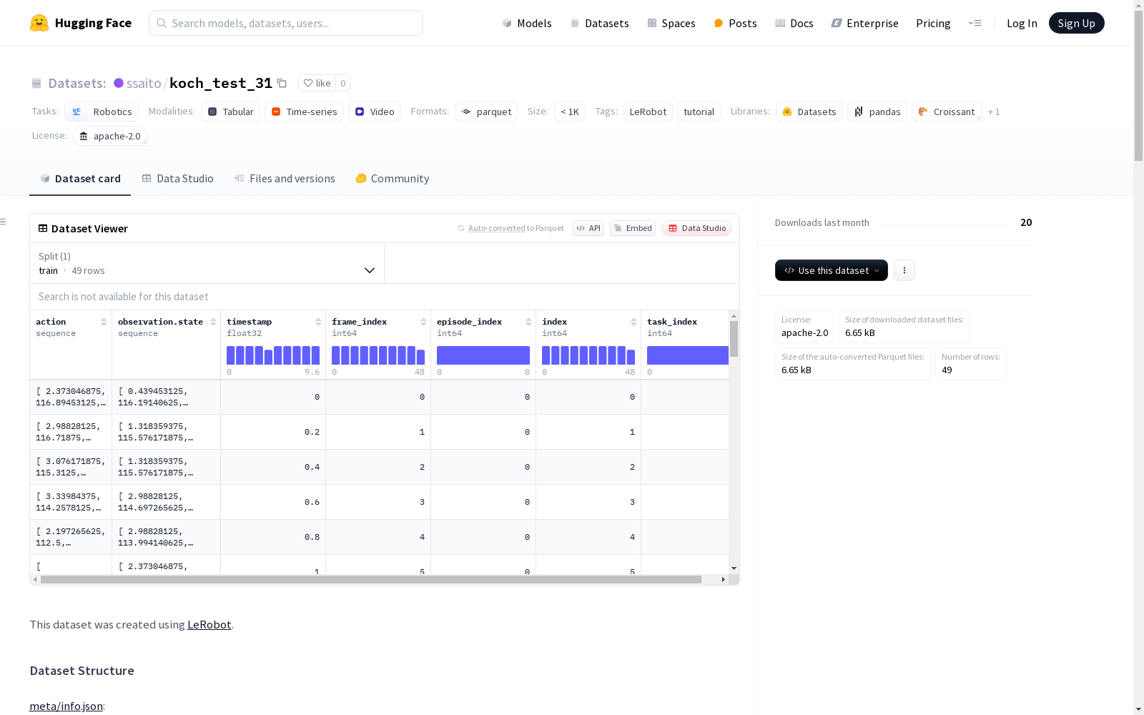The width and height of the screenshot is (1144, 715).
Task: Expand the +1 more libraries
Action: 994,112
